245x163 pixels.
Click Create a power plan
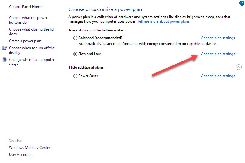click(x=25, y=41)
